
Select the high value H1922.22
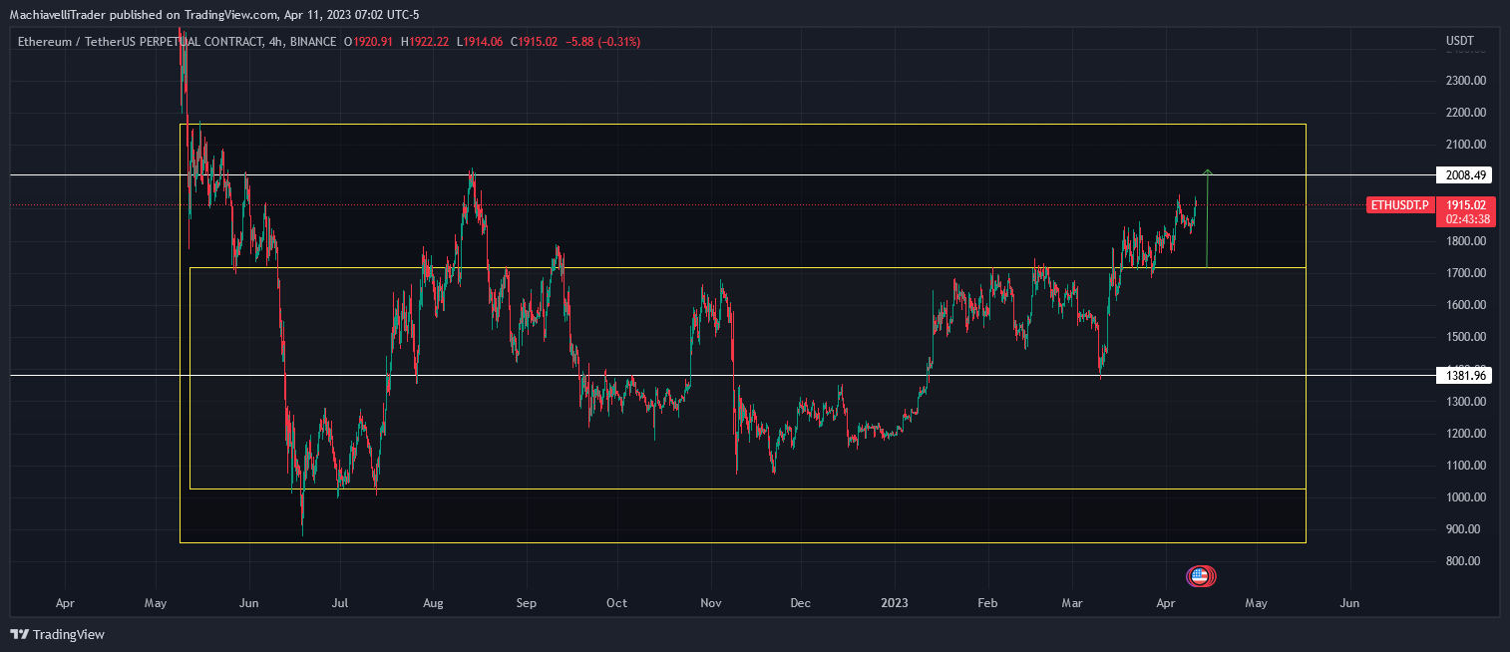[x=425, y=42]
